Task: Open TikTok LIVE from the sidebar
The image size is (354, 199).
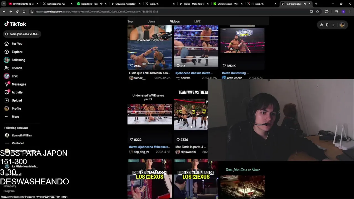Action: 11,76
